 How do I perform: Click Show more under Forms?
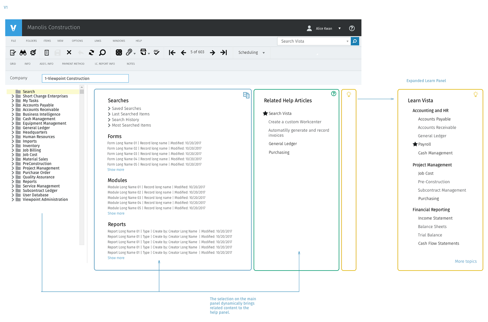[x=116, y=170]
